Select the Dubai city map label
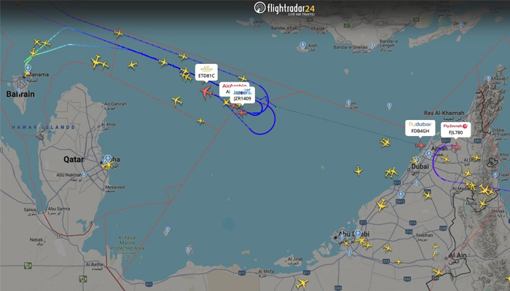This screenshot has width=510, height=291. pos(420,167)
